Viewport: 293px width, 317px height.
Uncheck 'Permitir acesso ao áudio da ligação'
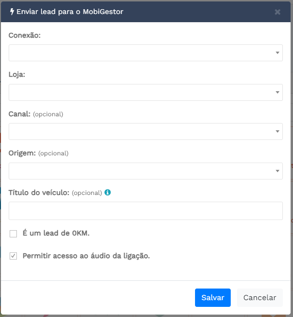pos(14,256)
